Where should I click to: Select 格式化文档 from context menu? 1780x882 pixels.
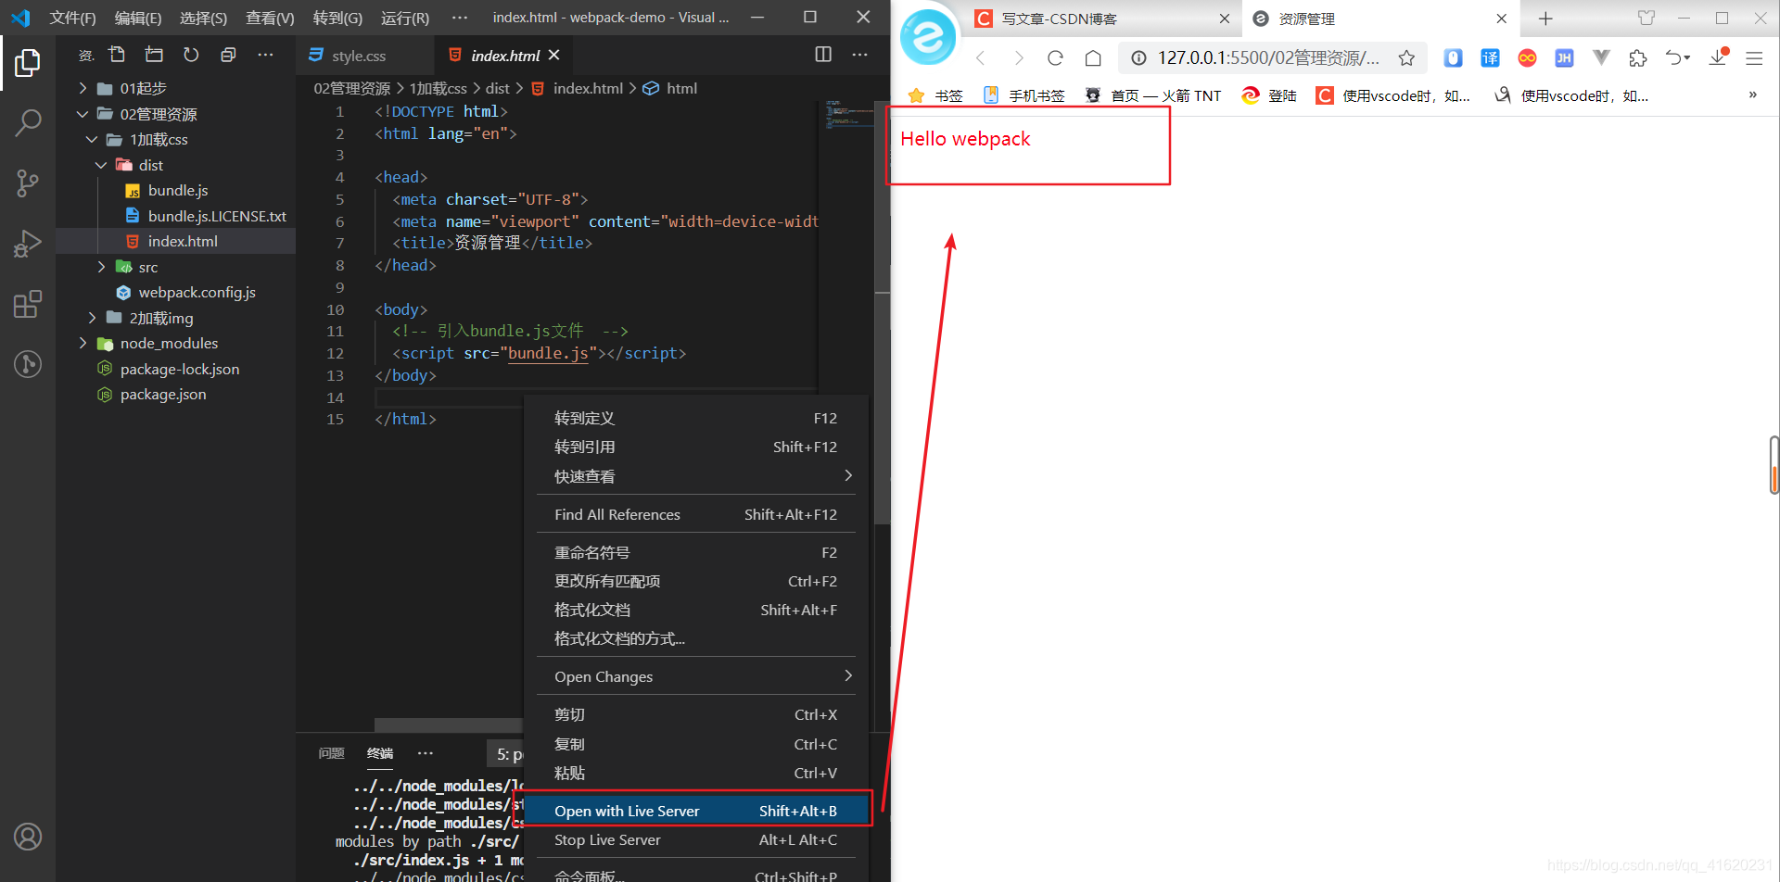tap(695, 610)
